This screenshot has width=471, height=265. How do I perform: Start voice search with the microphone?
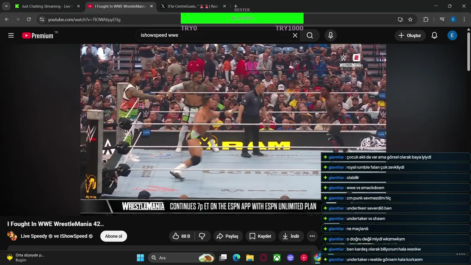point(330,35)
